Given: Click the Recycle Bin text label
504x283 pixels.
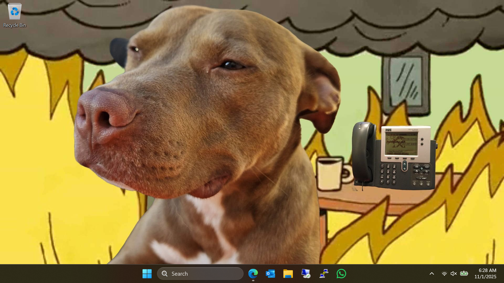Looking at the screenshot, I should (14, 25).
